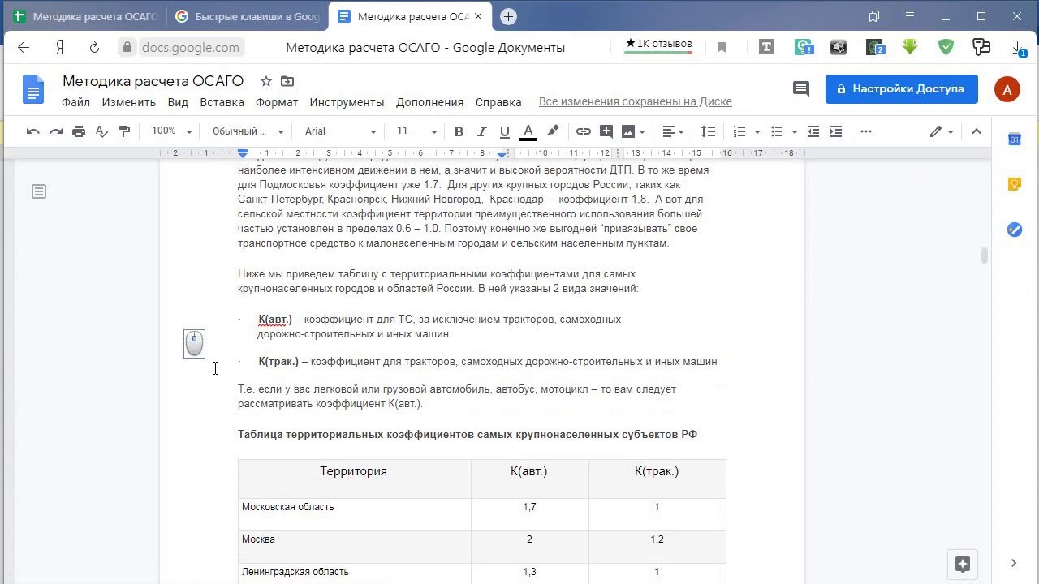Expand the side panel with bottom arrow

[x=1014, y=563]
